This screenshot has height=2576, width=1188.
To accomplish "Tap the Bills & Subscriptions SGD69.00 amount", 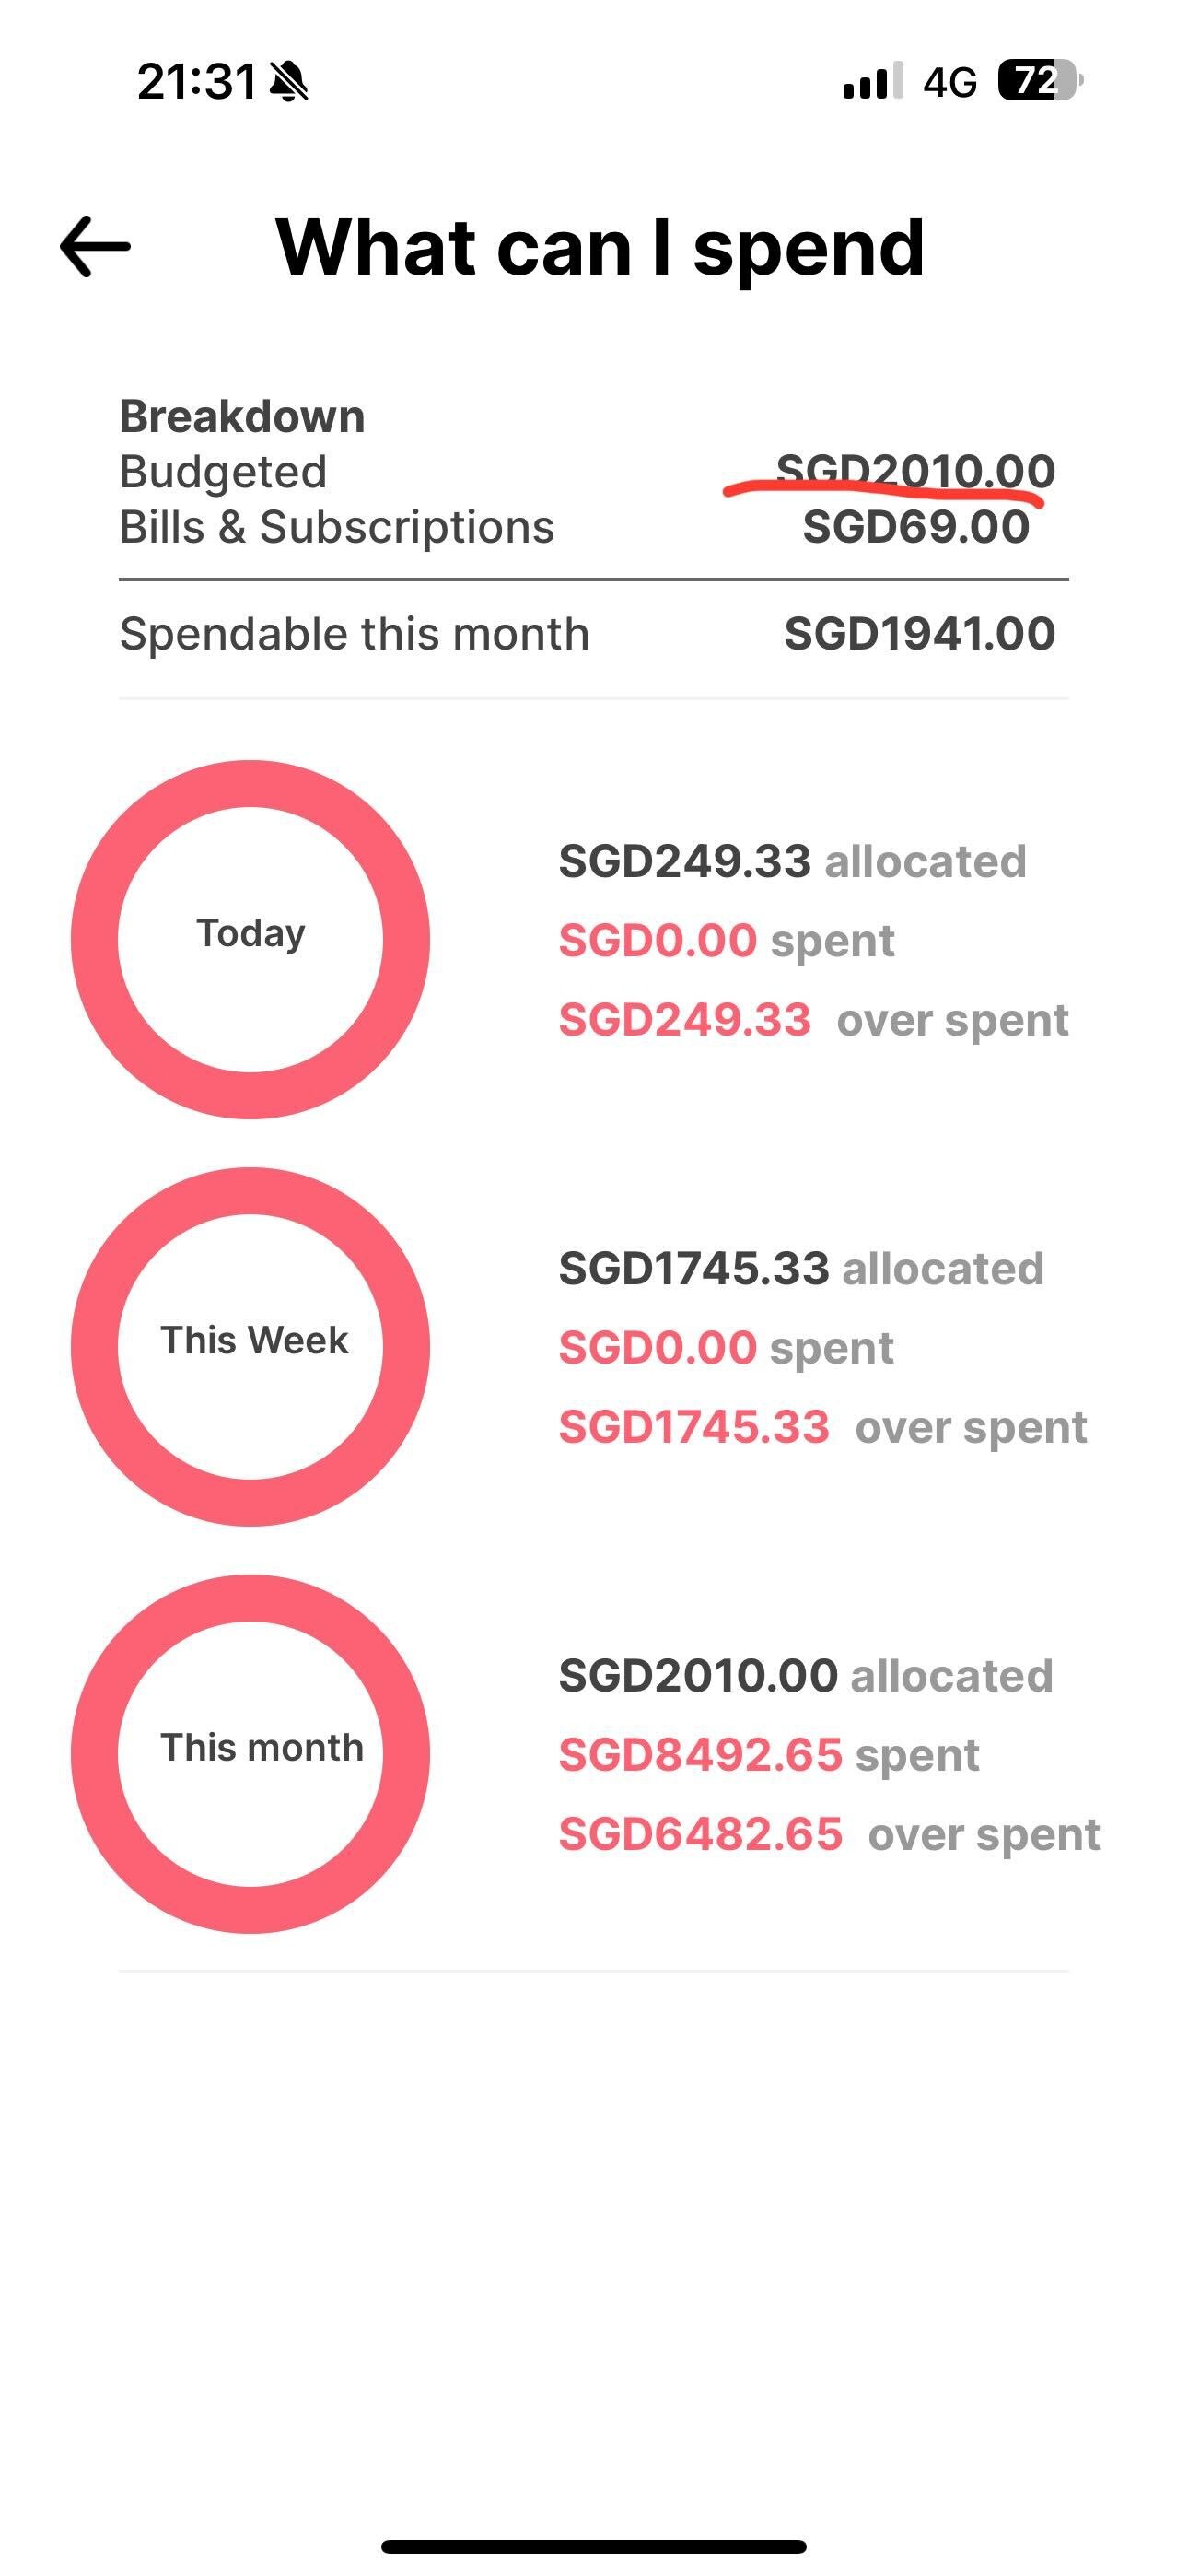I will point(915,527).
